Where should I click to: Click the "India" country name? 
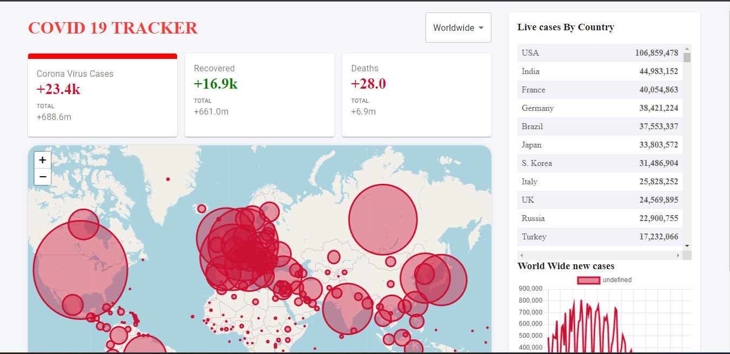pyautogui.click(x=530, y=71)
